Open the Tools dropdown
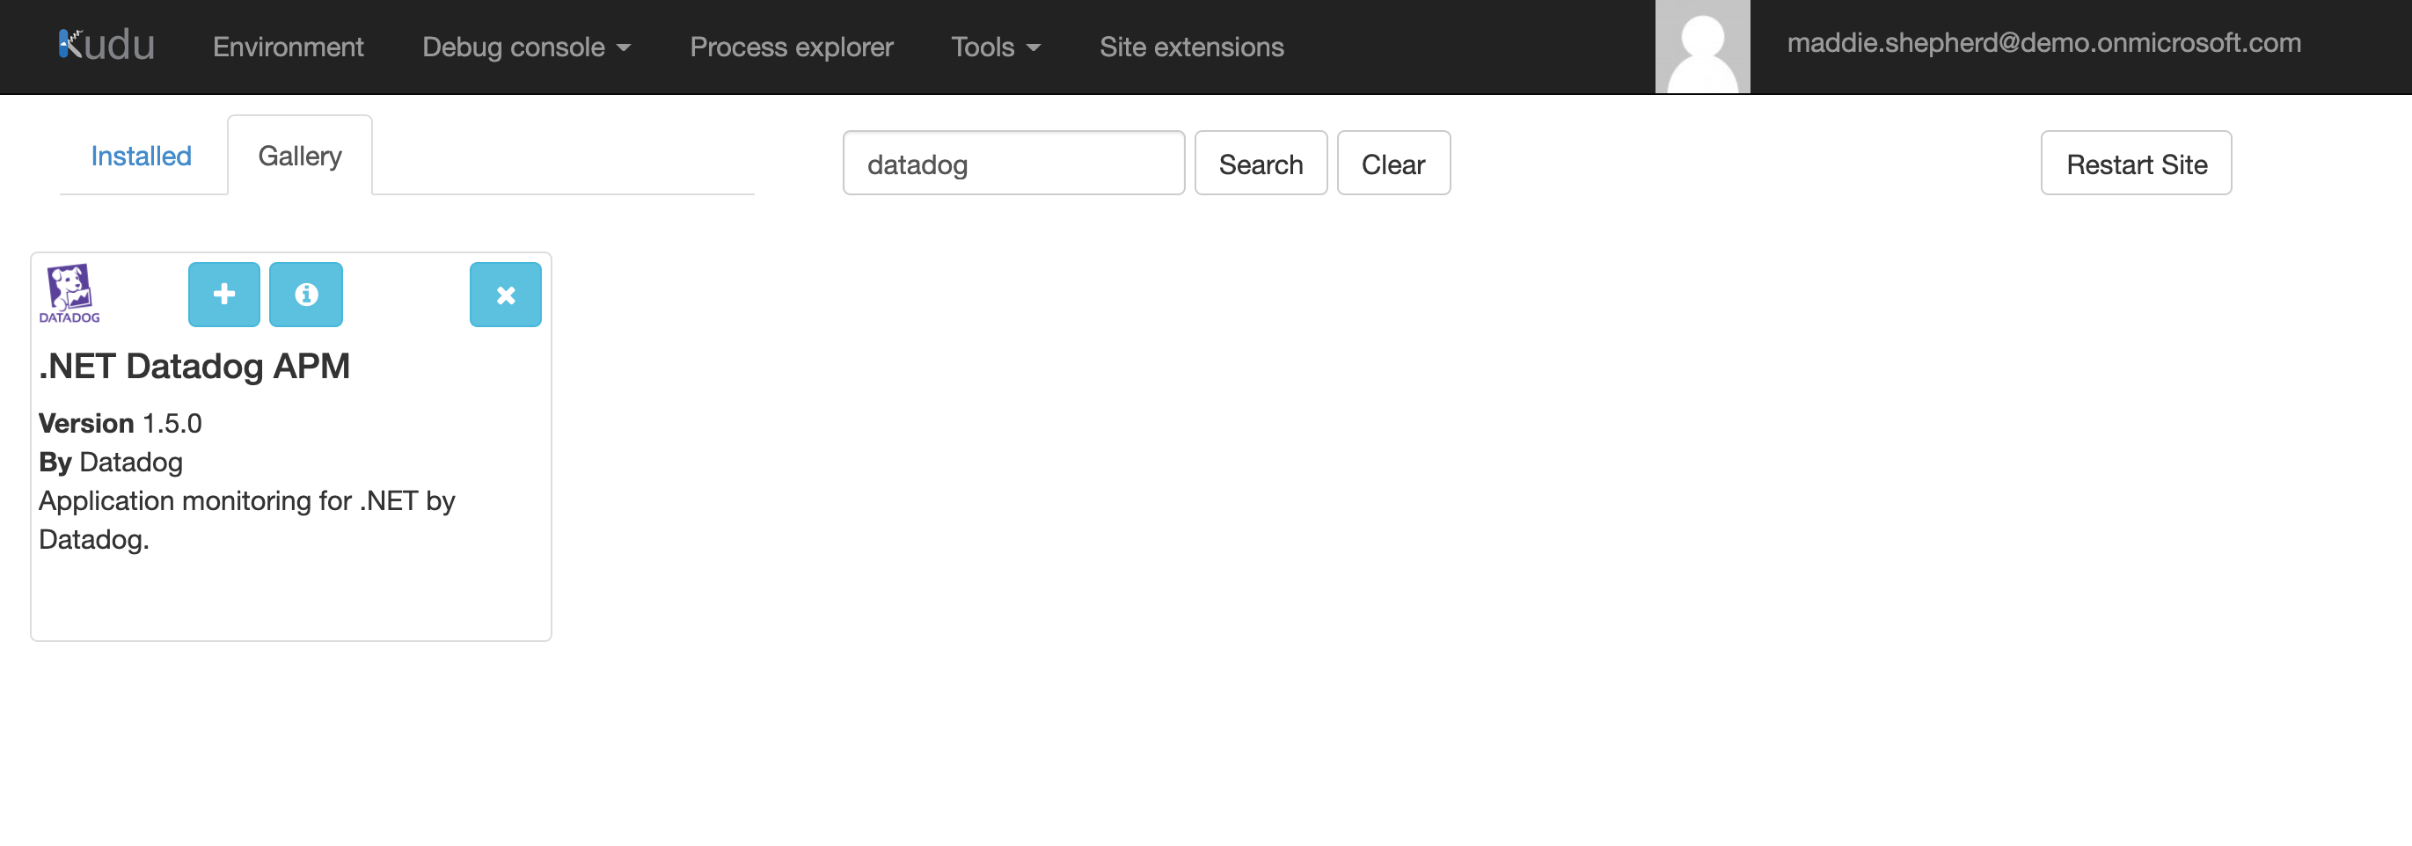2412x846 pixels. (983, 46)
